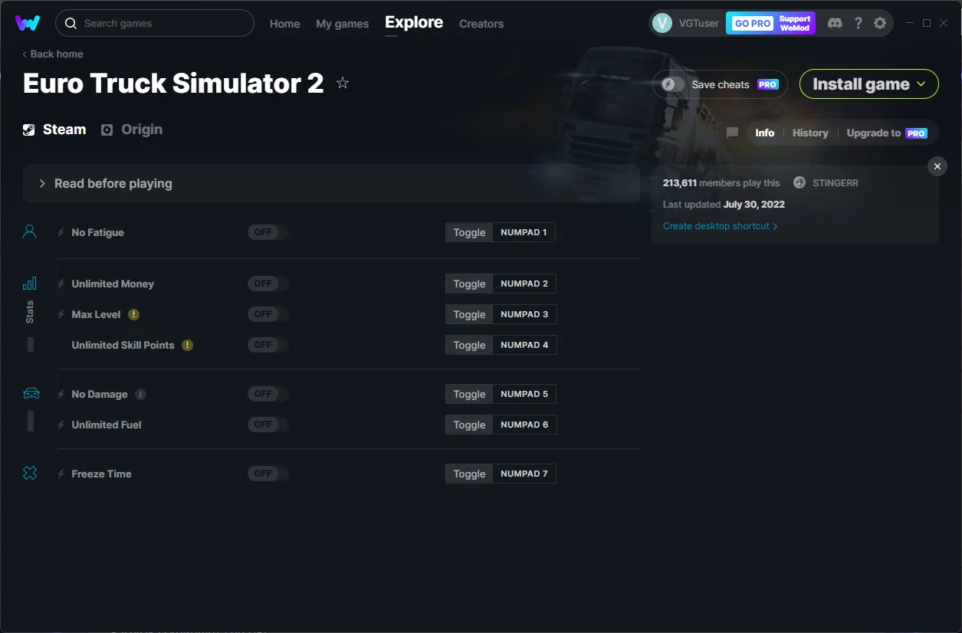Click the STINGERR creator name

[x=836, y=183]
